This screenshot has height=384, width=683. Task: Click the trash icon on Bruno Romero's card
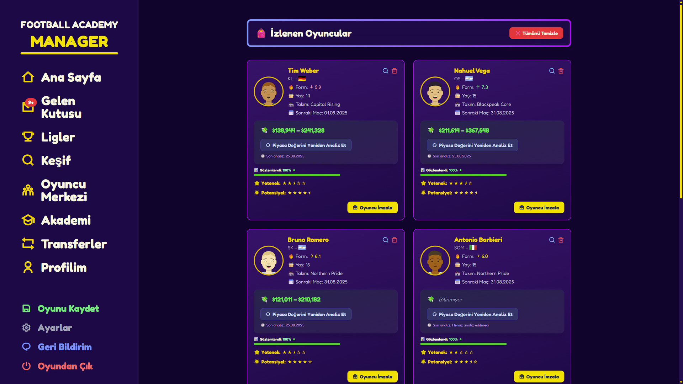tap(395, 240)
